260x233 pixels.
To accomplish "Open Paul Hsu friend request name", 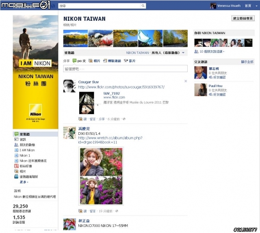I will click(x=215, y=86).
